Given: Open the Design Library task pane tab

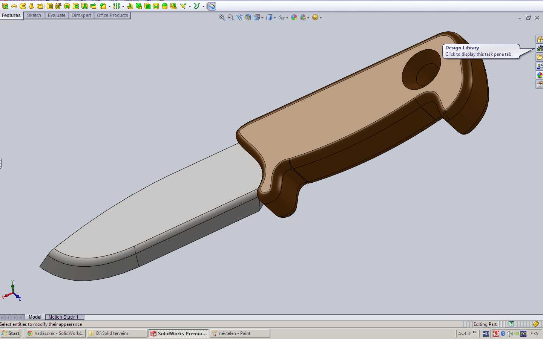Looking at the screenshot, I should 540,48.
